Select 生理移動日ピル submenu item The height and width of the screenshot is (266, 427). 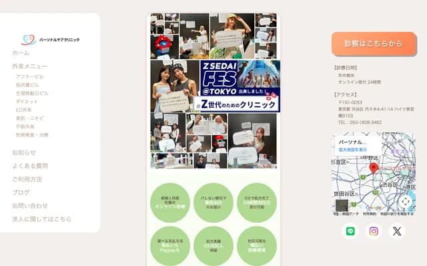(32, 93)
